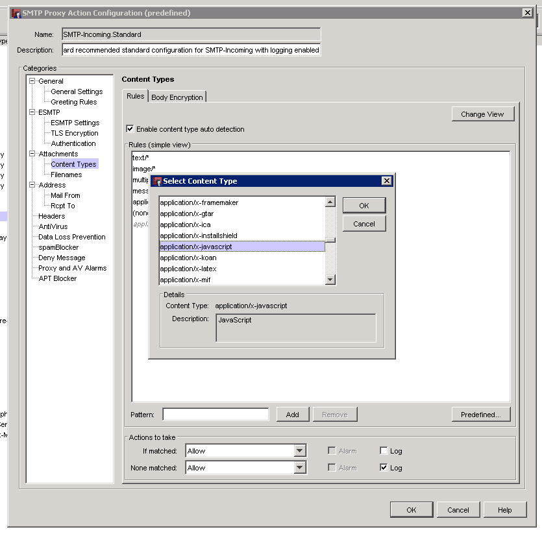Collapse the Attachments tree category
This screenshot has width=542, height=534.
click(x=32, y=154)
